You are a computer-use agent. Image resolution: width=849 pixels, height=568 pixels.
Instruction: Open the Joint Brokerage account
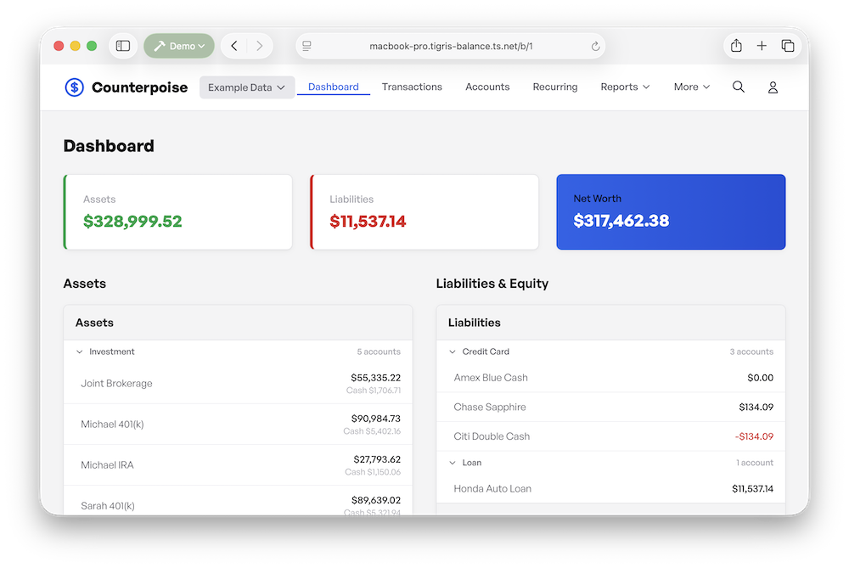(x=116, y=383)
